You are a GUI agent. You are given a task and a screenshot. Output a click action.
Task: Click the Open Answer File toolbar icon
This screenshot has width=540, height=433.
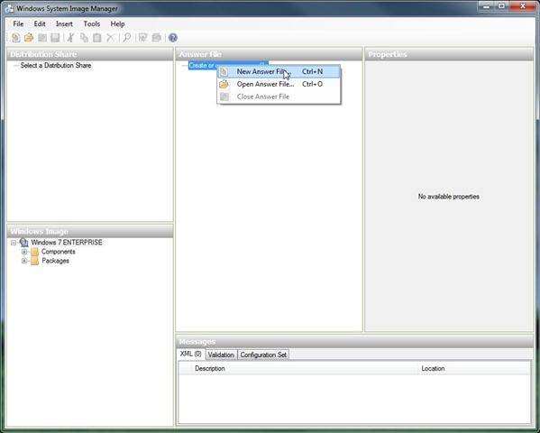tap(29, 38)
